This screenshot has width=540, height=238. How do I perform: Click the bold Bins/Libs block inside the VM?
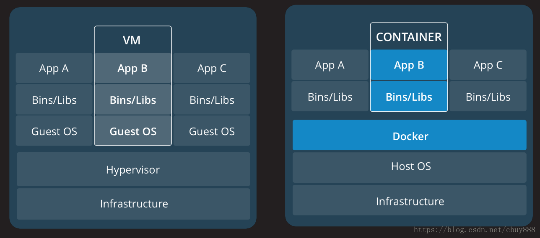[x=133, y=100]
